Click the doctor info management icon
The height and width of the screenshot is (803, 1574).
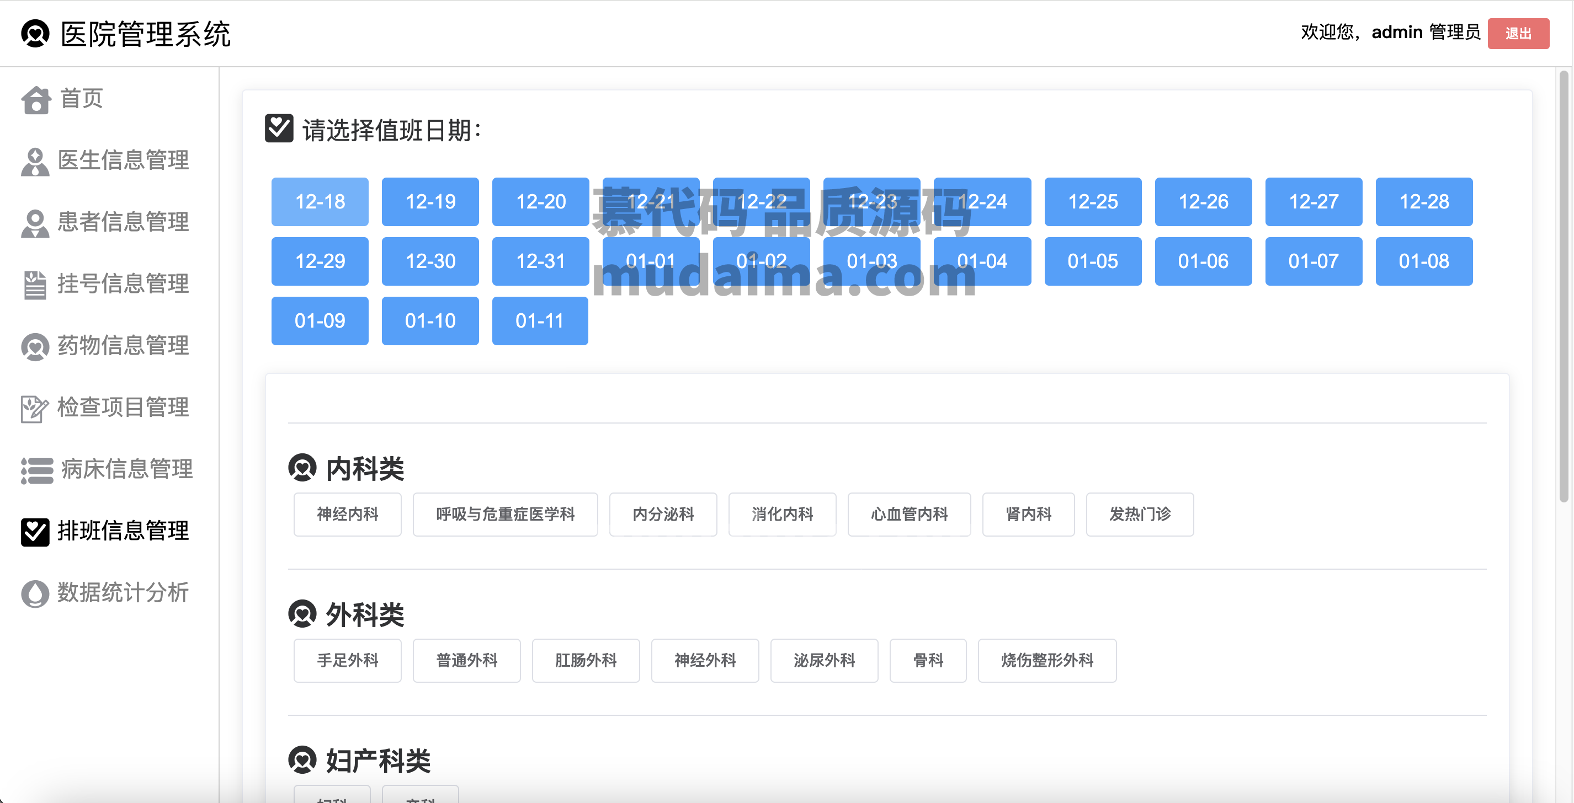pos(35,162)
